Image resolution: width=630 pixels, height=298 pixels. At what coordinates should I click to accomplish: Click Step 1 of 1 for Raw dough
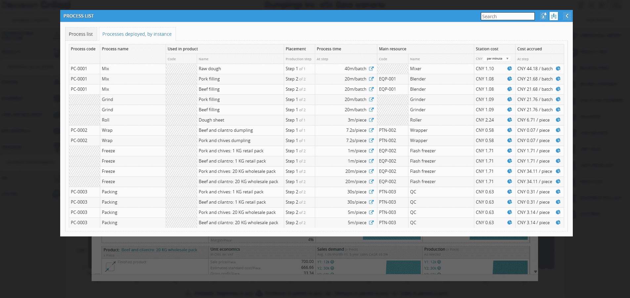point(295,69)
